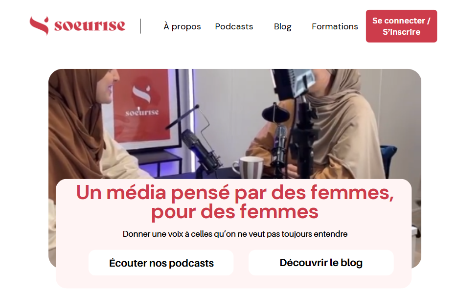Click the striped coffee mug in the video
The image size is (457, 294).
(x=249, y=167)
